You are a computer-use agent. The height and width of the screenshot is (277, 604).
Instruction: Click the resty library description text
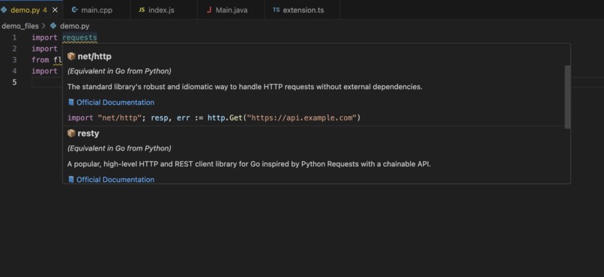[249, 164]
